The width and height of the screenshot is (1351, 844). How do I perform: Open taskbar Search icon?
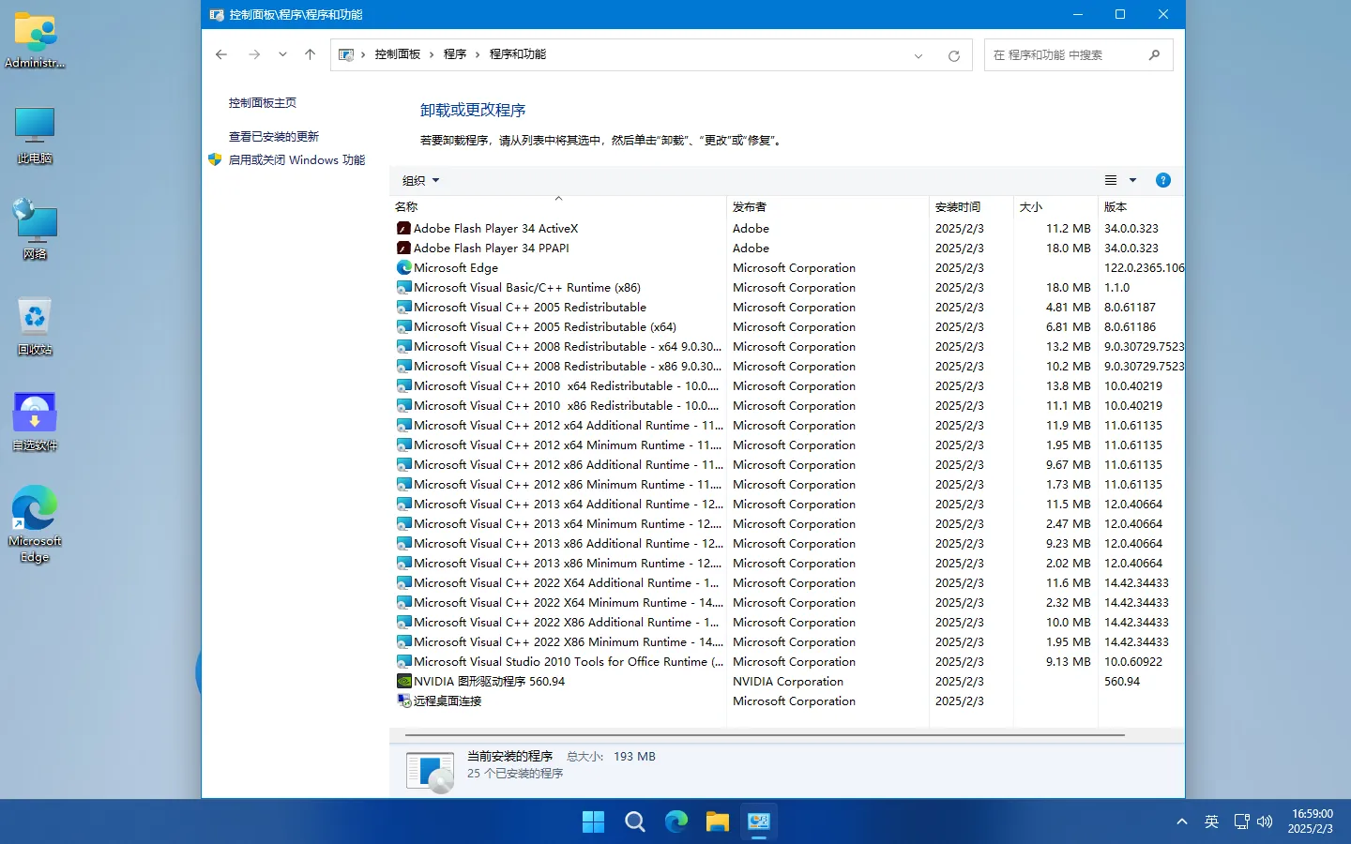coord(635,822)
